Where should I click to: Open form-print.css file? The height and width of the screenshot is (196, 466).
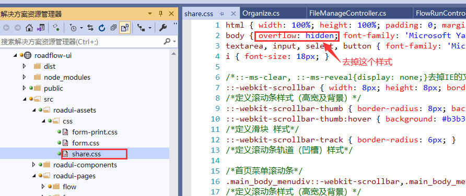[x=95, y=132]
